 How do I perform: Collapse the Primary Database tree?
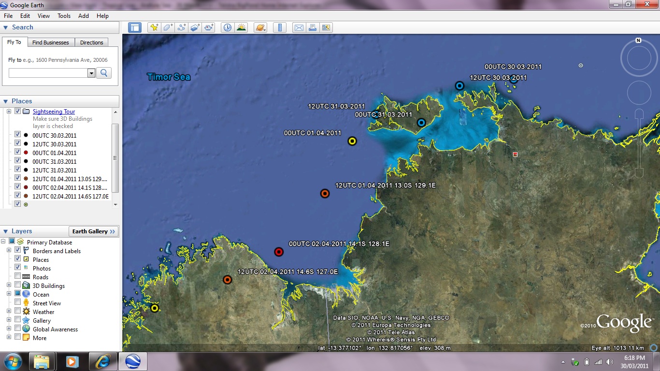[x=3, y=242]
